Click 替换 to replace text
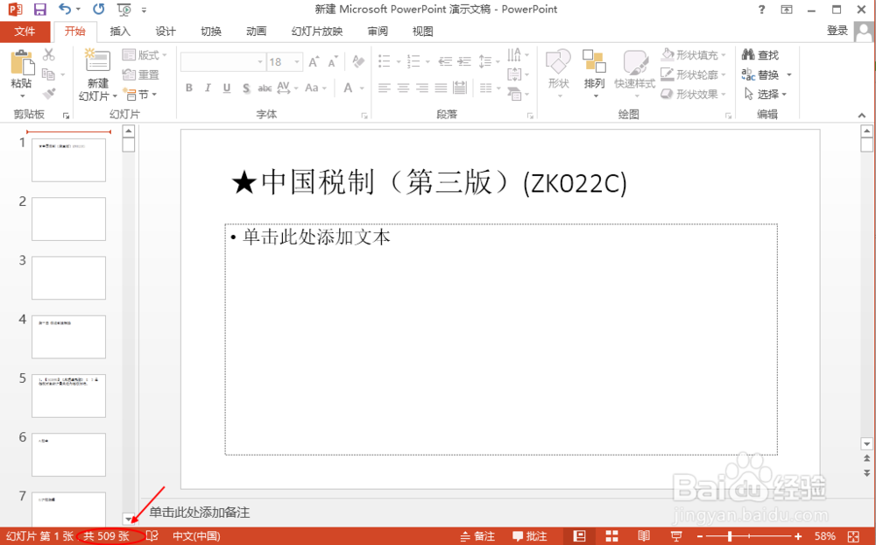876x545 pixels. 759,74
